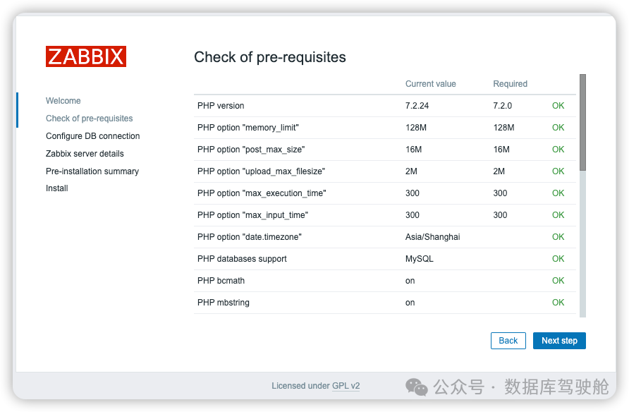Open Configure DB connection step
The height and width of the screenshot is (412, 629).
tap(93, 136)
